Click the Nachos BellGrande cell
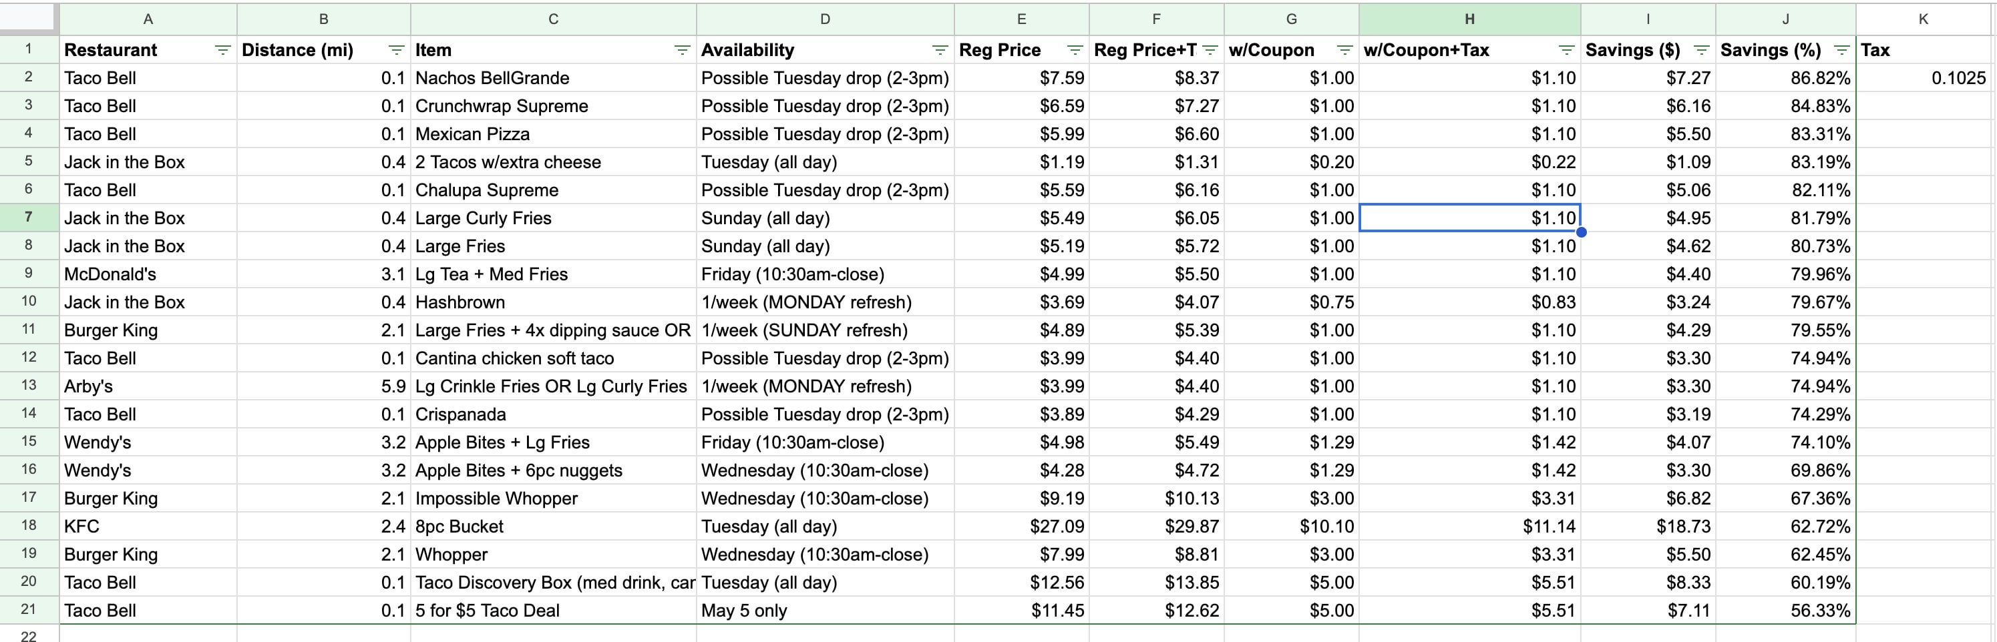 click(x=553, y=78)
